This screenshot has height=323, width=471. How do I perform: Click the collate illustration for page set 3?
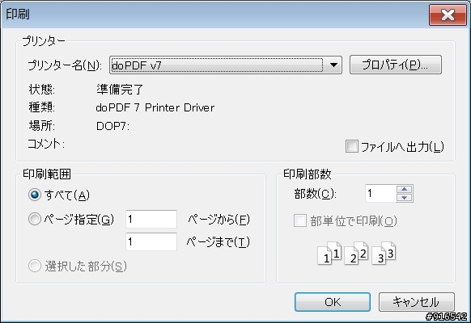[384, 254]
